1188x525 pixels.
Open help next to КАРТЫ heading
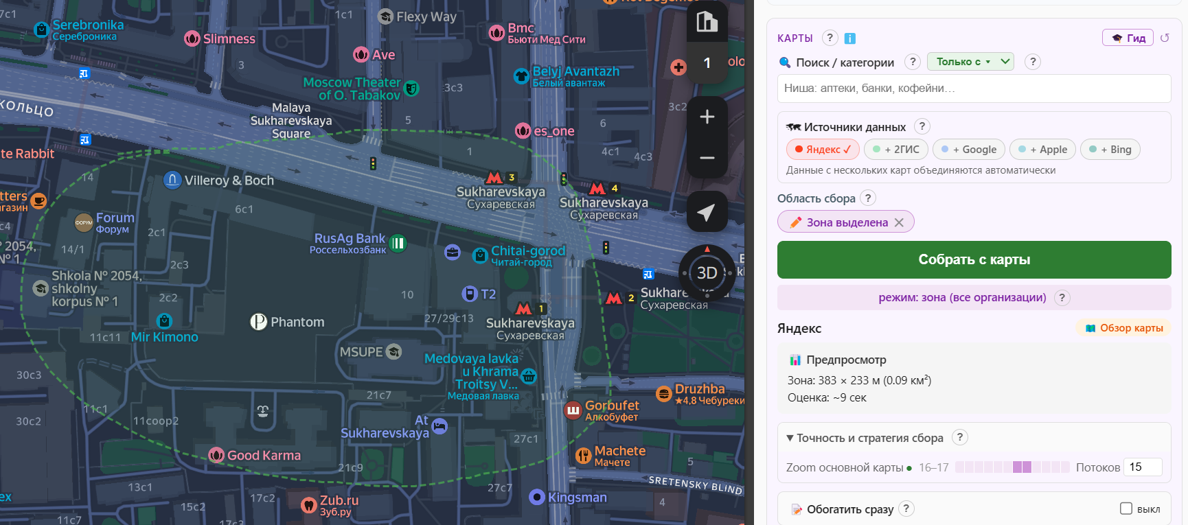830,38
